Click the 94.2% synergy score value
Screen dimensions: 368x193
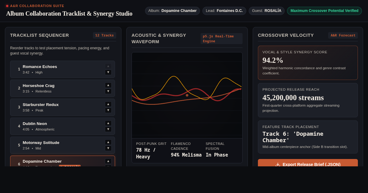(x=273, y=60)
